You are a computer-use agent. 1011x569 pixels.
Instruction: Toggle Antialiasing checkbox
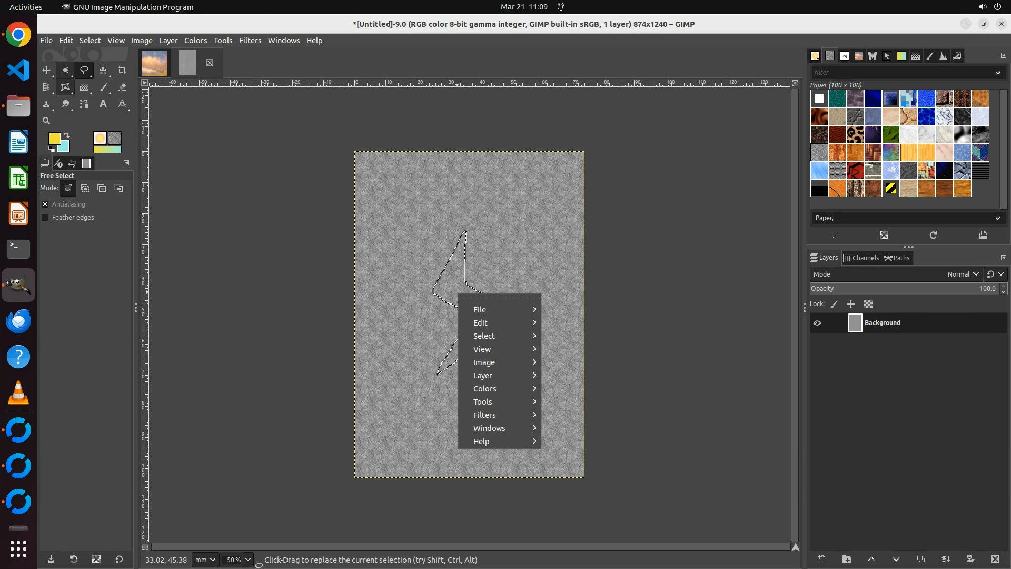[x=45, y=204]
